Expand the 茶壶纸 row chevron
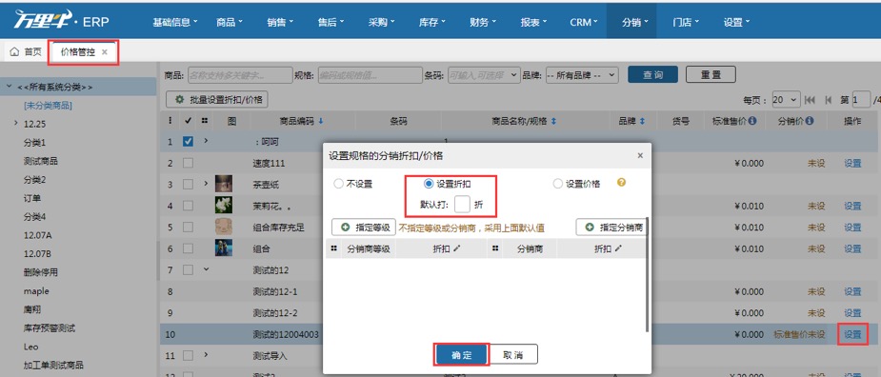The image size is (881, 377). pos(206,183)
